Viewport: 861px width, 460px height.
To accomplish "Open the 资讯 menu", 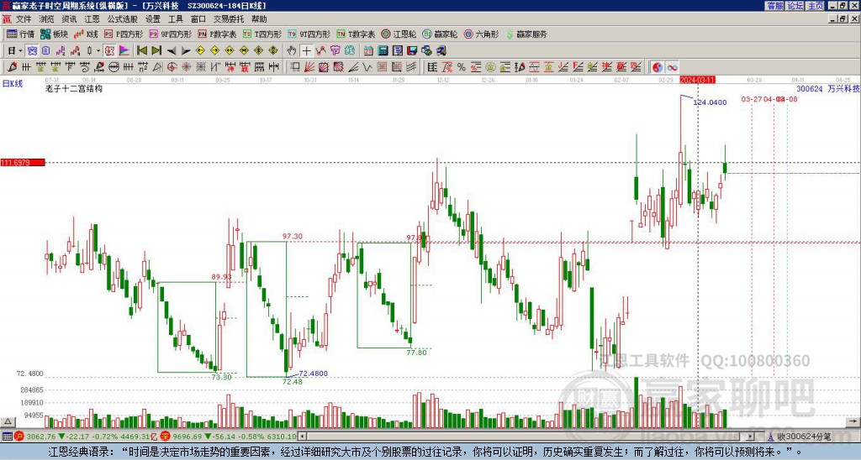I will tap(69, 19).
